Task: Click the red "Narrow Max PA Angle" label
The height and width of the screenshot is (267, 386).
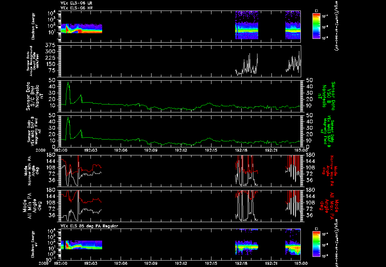Action: coord(329,170)
